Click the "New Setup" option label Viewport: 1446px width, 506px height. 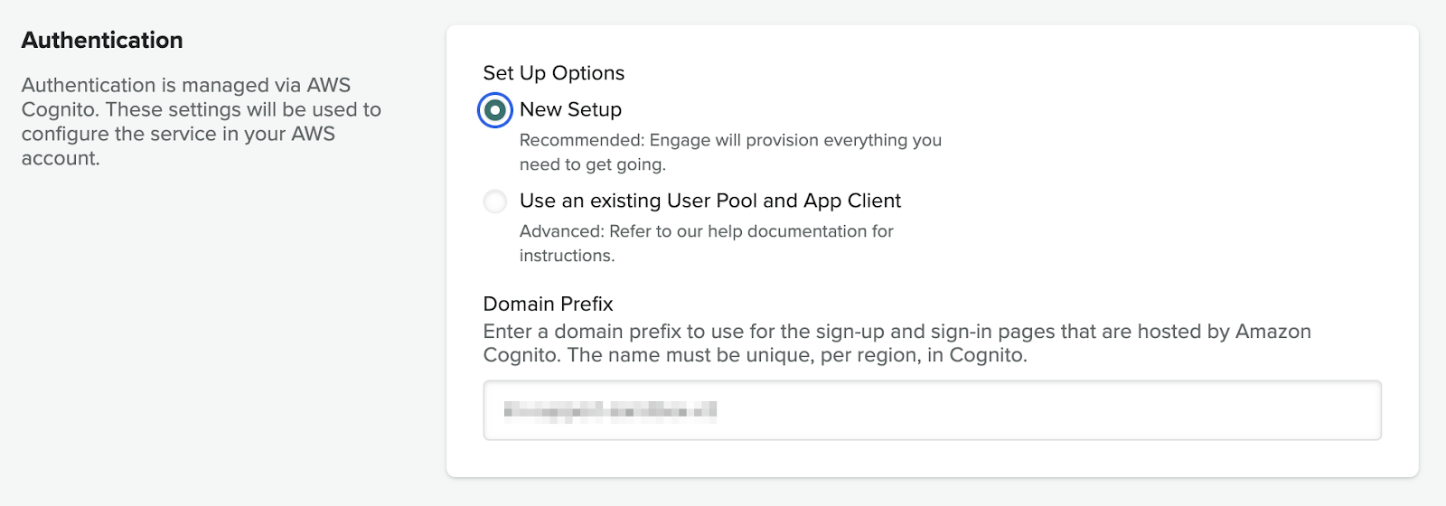coord(570,109)
